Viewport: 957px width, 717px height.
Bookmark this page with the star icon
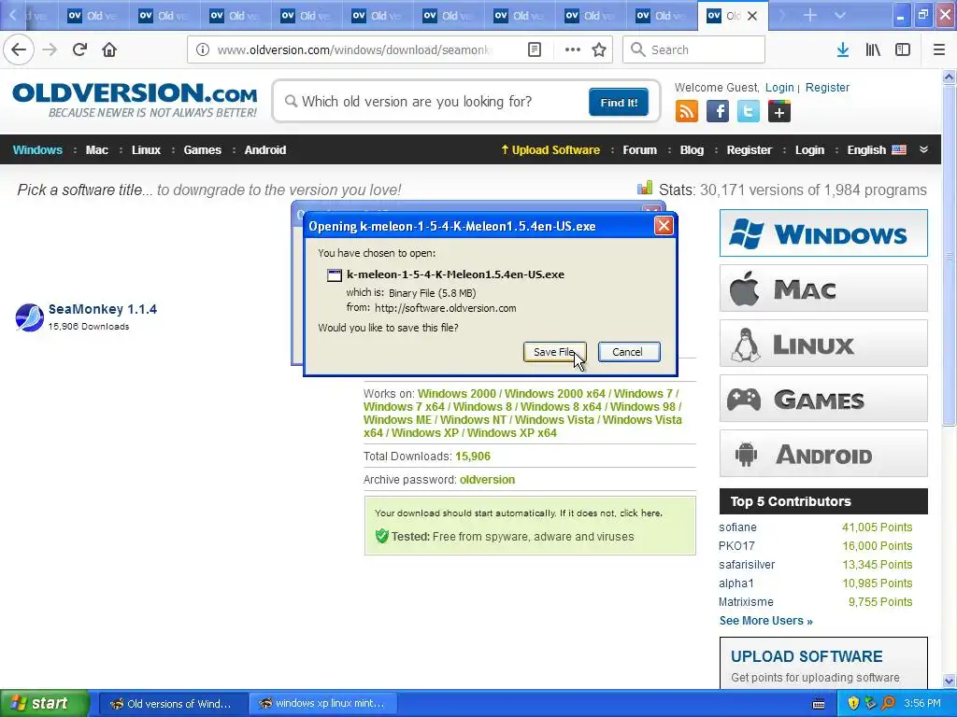coord(599,50)
